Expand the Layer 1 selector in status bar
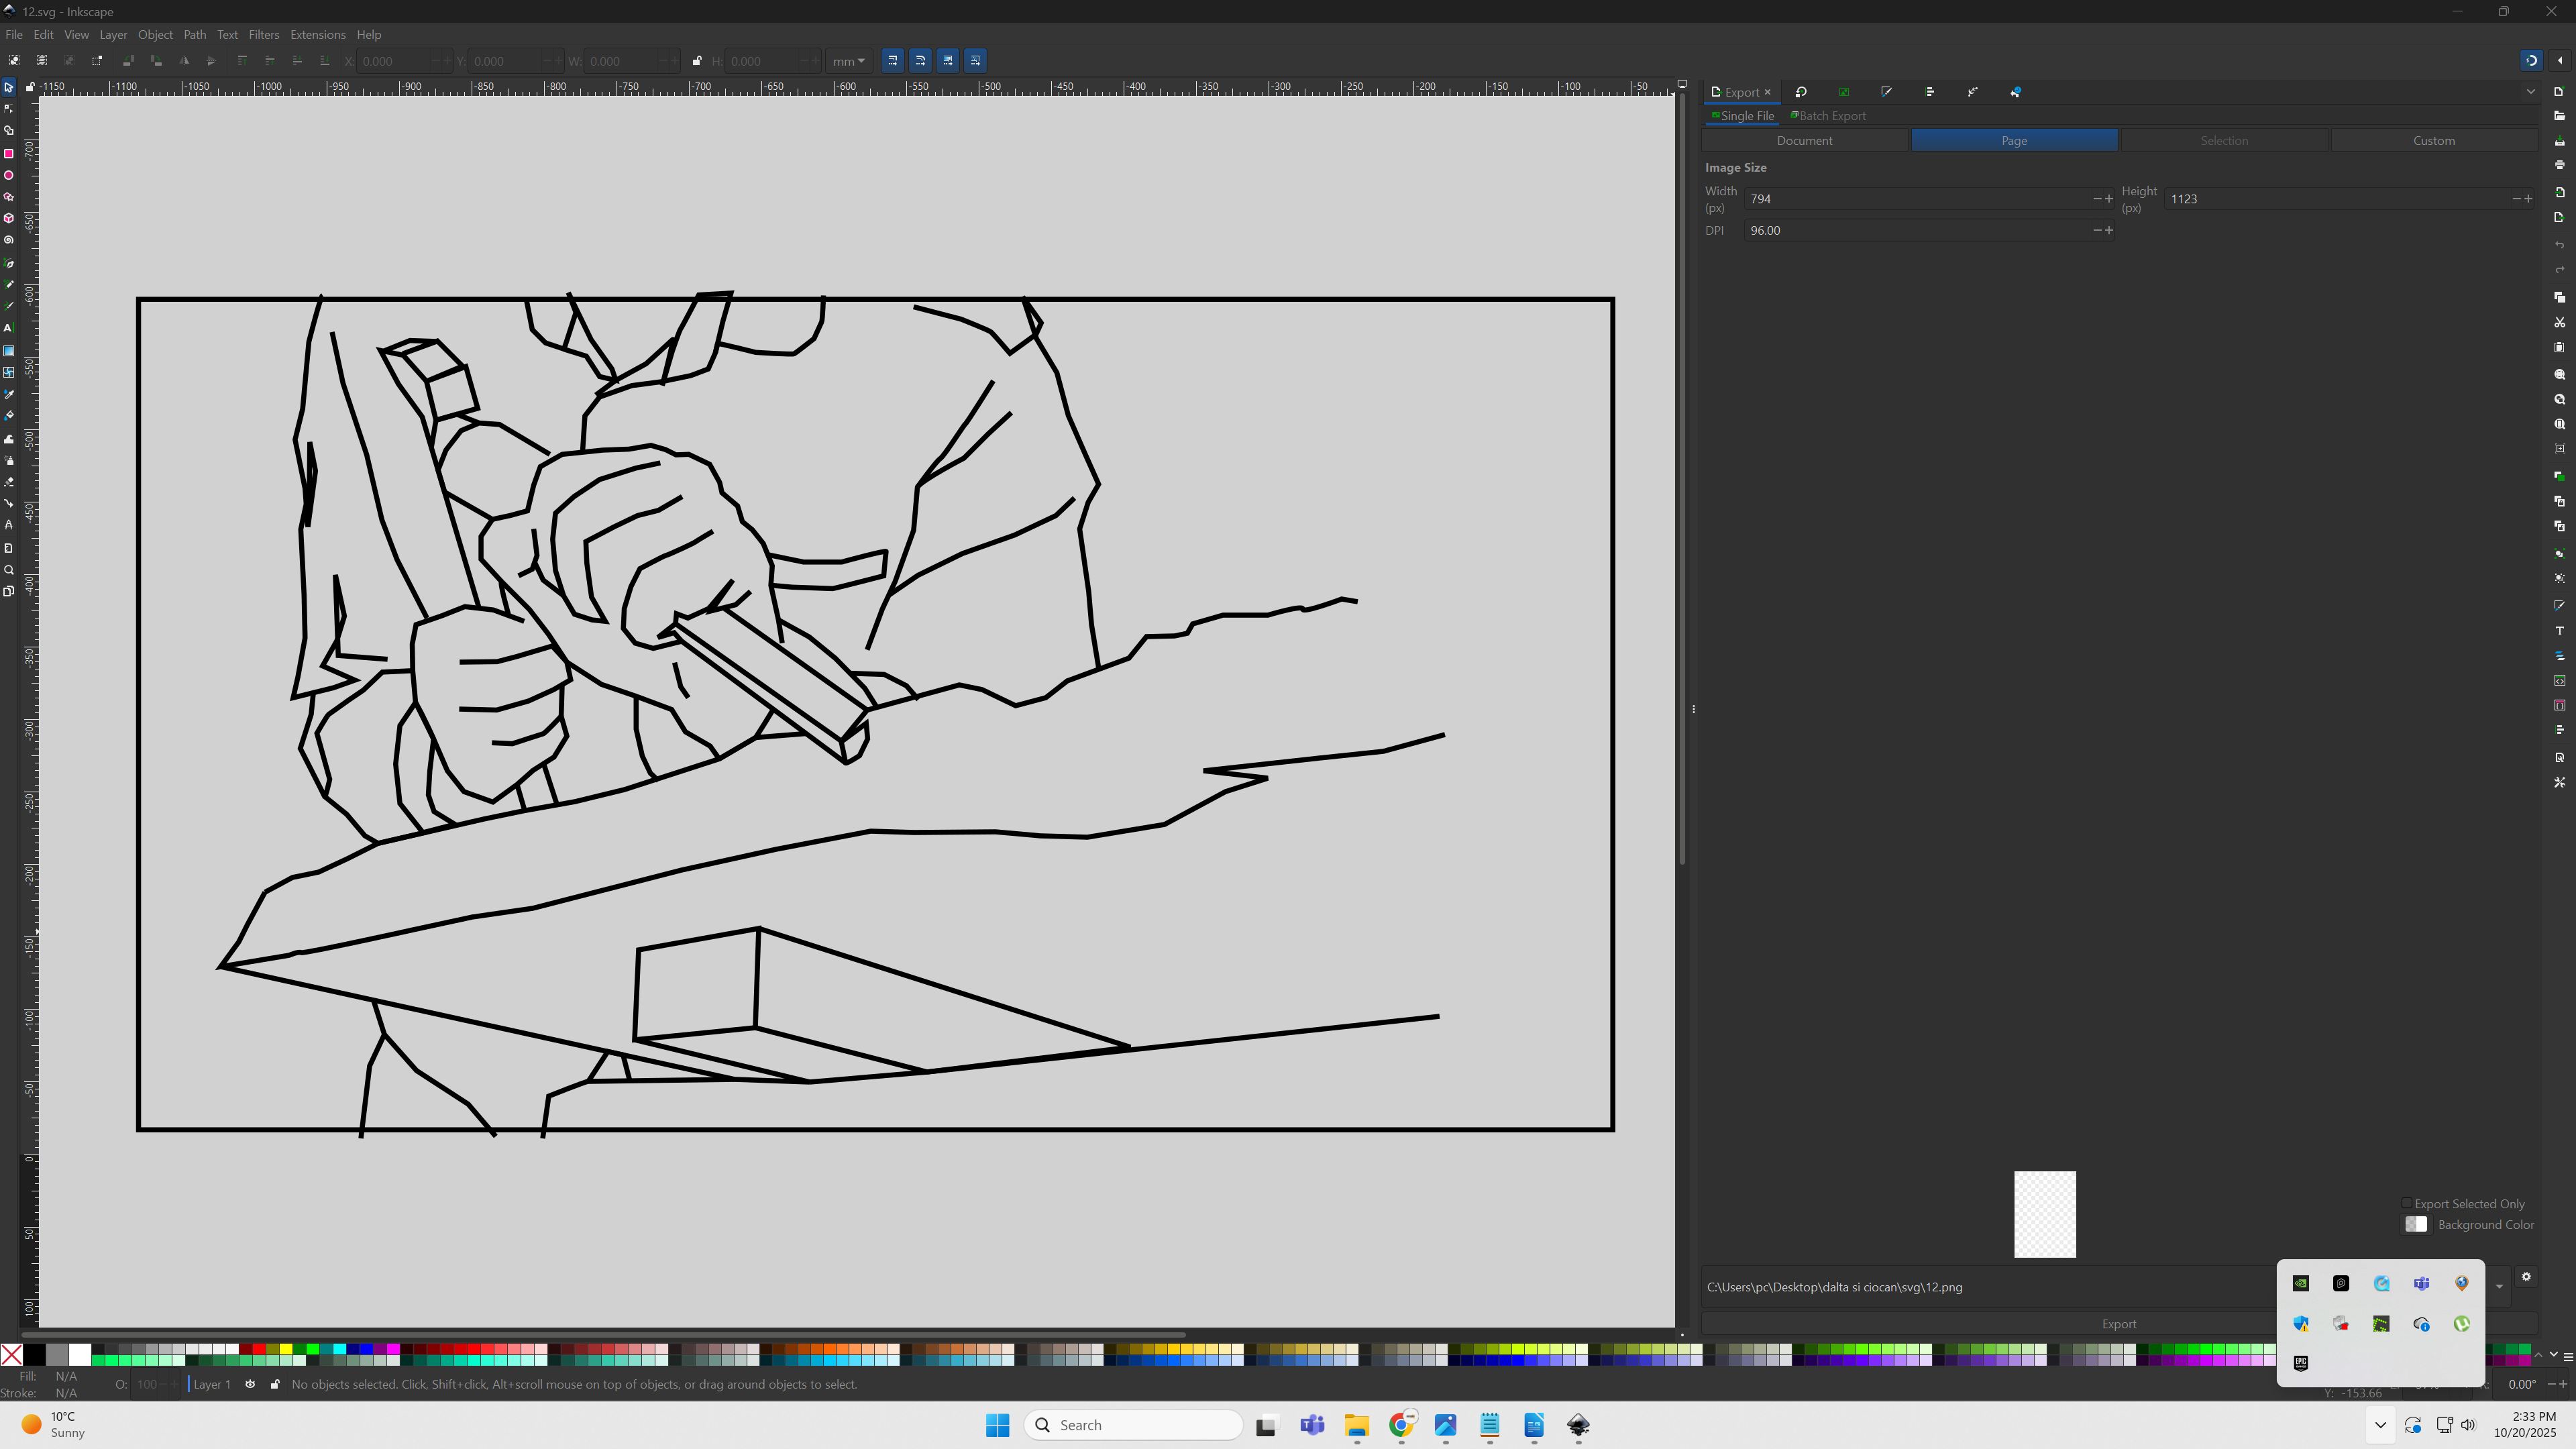 pyautogui.click(x=211, y=1384)
